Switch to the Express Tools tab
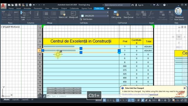Screen dimensions: 188x106 [87, 9]
